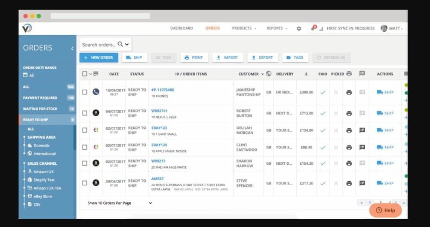Click the phone channel icon on first order
430x227 pixels.
click(96, 92)
